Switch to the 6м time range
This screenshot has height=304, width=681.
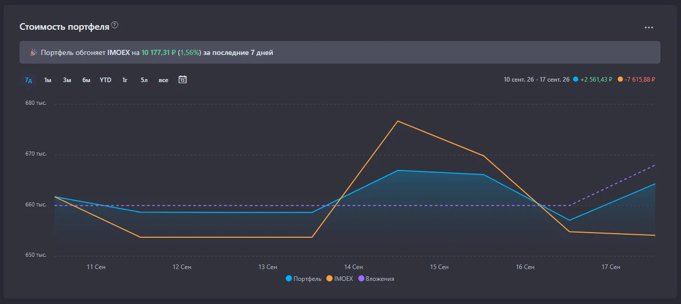[x=86, y=80]
